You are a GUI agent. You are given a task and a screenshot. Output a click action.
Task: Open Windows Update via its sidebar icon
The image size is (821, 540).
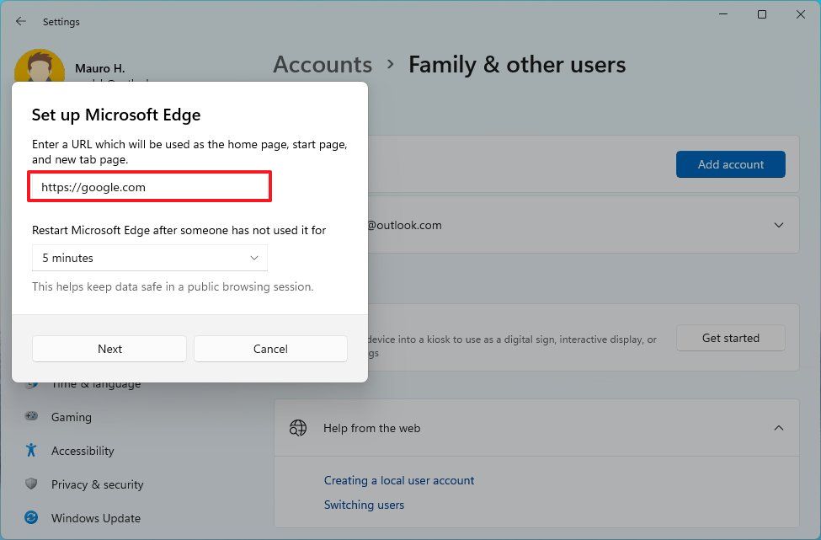point(31,518)
